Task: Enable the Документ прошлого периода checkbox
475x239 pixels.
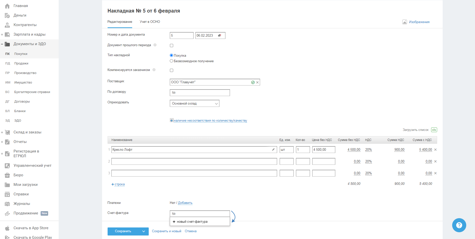Action: click(172, 45)
